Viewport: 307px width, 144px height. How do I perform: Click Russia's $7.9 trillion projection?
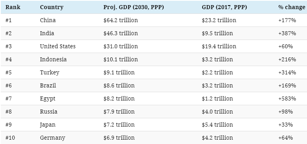tap(119, 112)
